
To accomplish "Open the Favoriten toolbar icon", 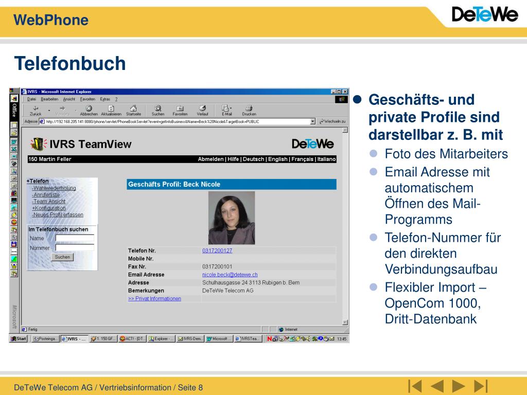I will tap(180, 108).
